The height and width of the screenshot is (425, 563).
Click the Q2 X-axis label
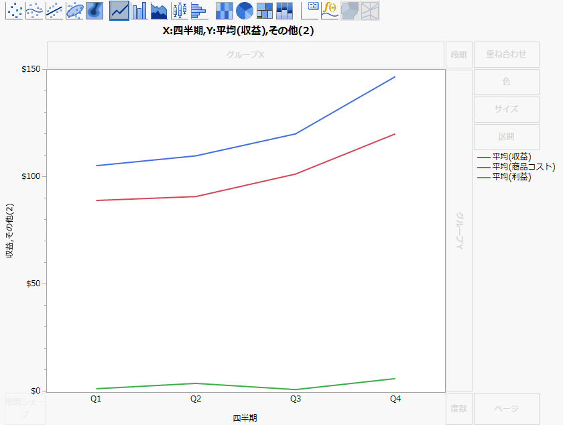pos(196,399)
